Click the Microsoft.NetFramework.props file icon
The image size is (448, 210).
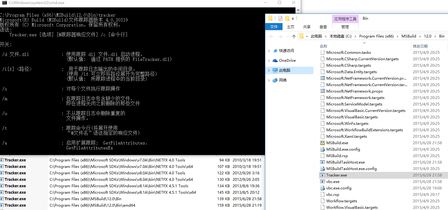click(323, 91)
